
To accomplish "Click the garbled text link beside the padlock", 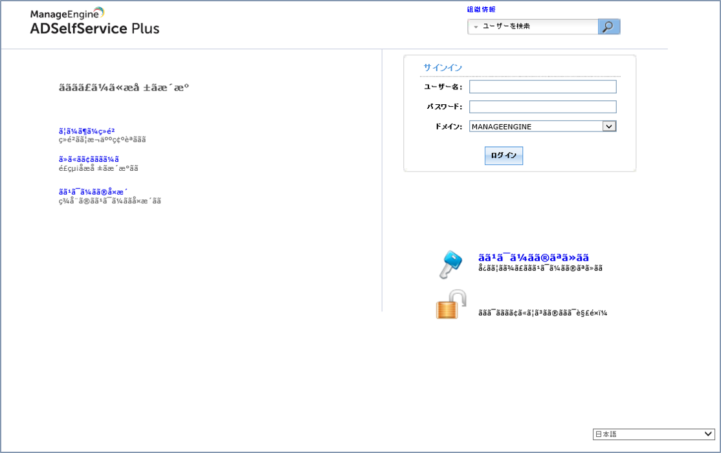I will (x=542, y=313).
